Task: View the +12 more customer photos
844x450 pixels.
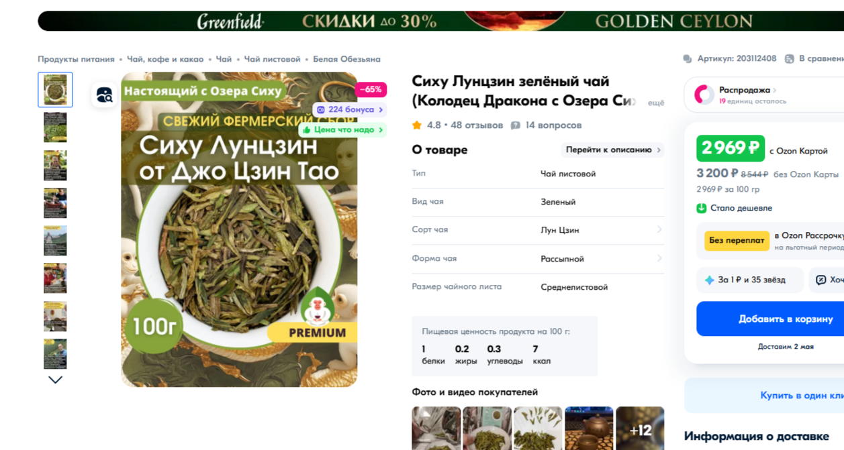Action: pyautogui.click(x=640, y=429)
